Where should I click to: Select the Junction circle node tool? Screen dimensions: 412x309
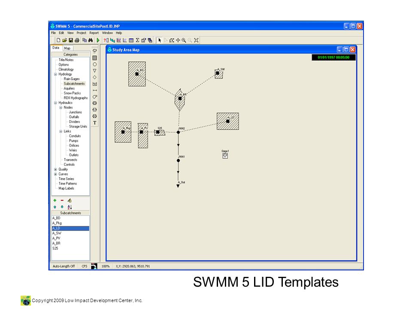coord(95,64)
